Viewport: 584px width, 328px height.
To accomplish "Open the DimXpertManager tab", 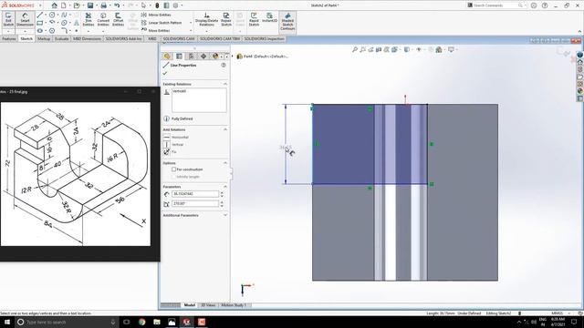I will (x=203, y=56).
